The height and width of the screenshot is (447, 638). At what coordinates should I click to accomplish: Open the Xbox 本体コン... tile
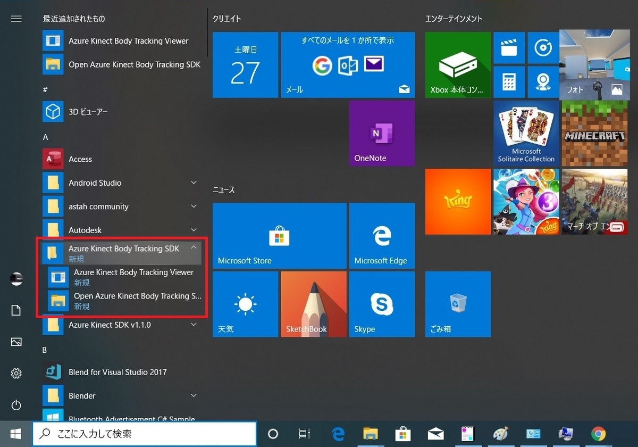click(458, 65)
